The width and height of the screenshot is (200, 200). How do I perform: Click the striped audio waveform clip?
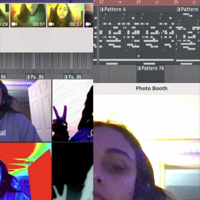pos(46,61)
